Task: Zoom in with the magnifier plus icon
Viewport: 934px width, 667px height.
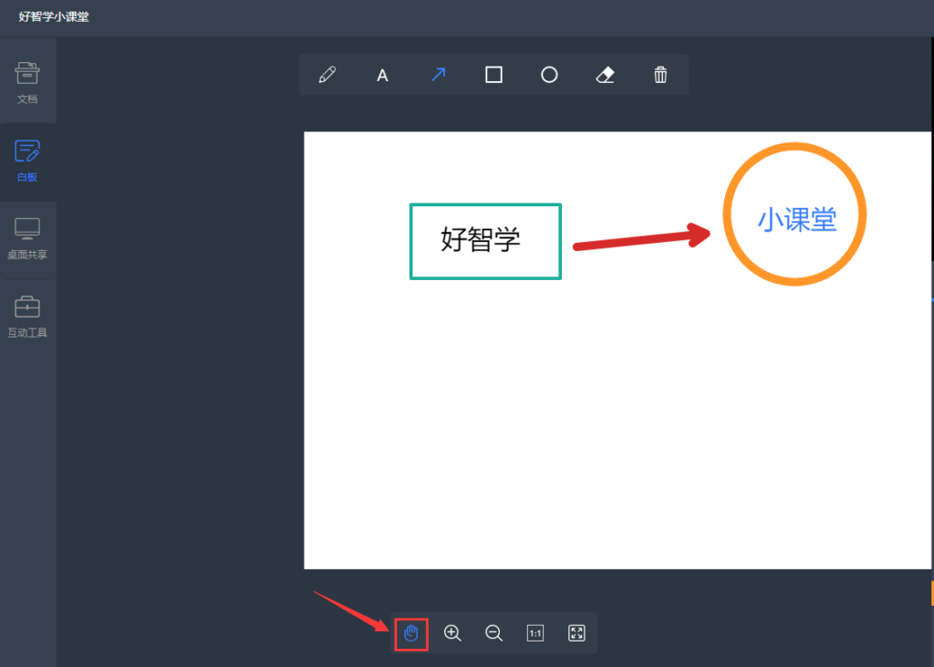Action: click(452, 633)
